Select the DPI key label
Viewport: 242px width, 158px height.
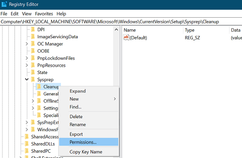[x=41, y=29]
